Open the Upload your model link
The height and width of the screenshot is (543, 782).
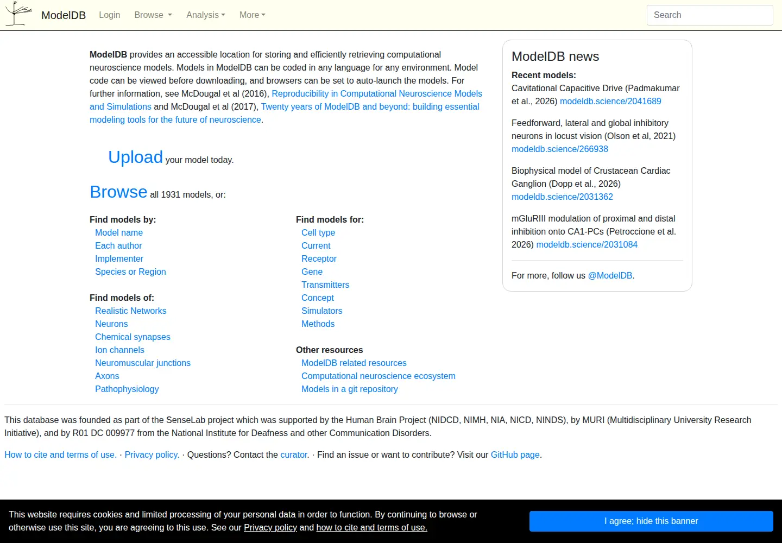(x=135, y=157)
